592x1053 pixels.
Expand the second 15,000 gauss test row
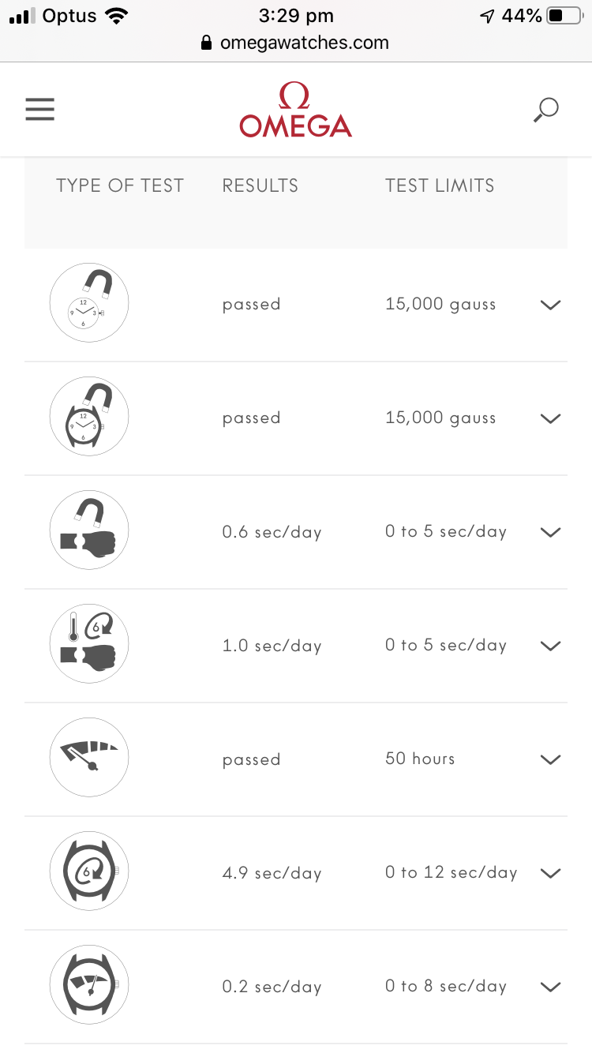coord(549,418)
